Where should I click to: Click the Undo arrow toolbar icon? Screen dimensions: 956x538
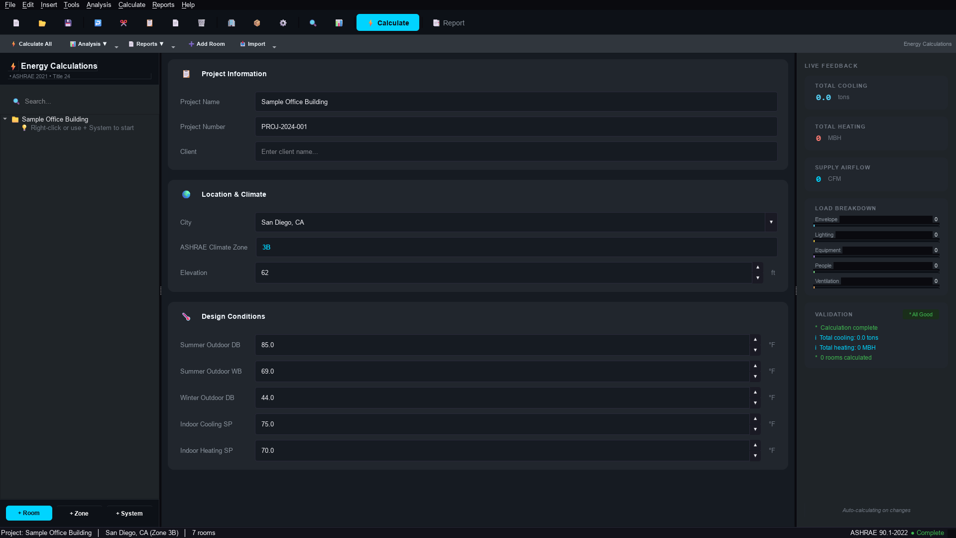(98, 23)
